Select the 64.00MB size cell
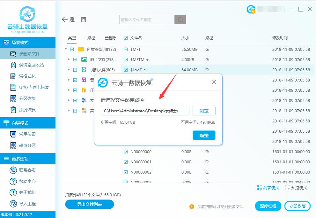The image size is (316, 218). tap(189, 70)
